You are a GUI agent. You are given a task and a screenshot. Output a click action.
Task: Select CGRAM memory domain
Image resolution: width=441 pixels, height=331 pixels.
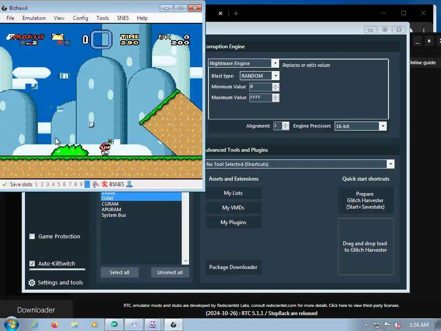point(141,204)
